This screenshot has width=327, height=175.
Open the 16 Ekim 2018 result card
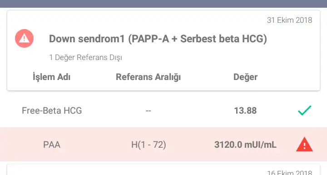[x=163, y=170]
